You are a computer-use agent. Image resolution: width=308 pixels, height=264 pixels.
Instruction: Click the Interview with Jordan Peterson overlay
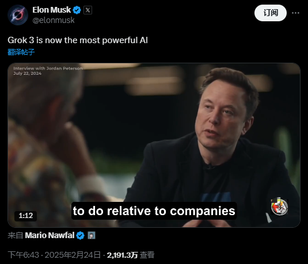tap(48, 68)
